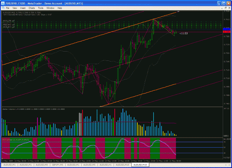Open the Insert menu

23,8
